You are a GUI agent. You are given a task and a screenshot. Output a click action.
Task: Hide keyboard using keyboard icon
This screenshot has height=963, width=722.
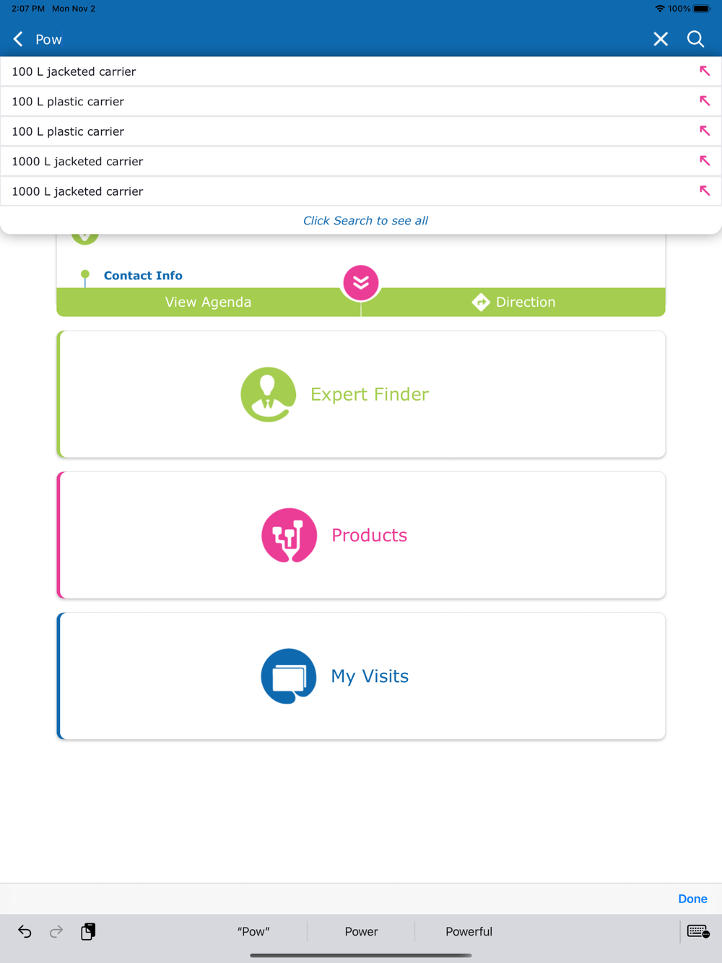698,931
